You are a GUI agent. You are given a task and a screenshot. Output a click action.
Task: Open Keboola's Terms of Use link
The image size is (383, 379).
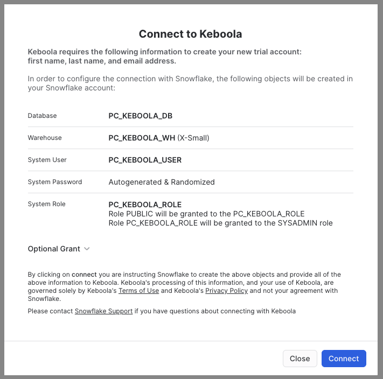click(138, 291)
